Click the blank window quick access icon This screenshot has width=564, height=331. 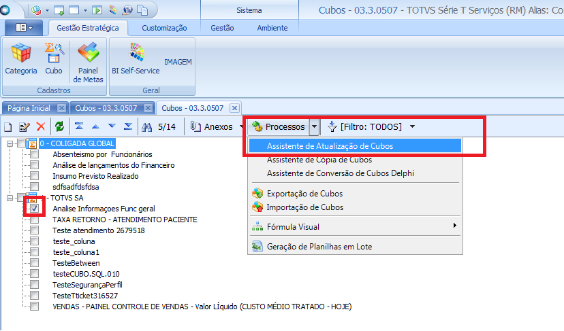pyautogui.click(x=74, y=10)
